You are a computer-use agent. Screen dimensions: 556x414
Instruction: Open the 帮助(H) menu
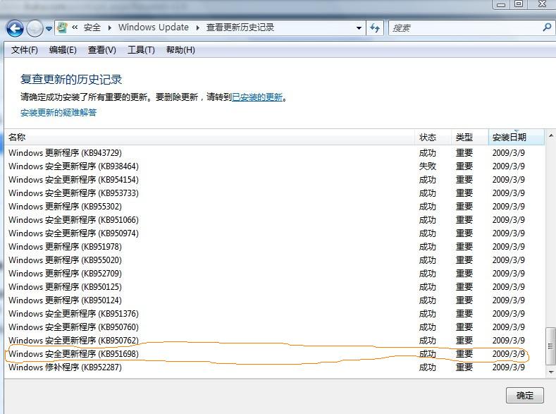coord(180,50)
